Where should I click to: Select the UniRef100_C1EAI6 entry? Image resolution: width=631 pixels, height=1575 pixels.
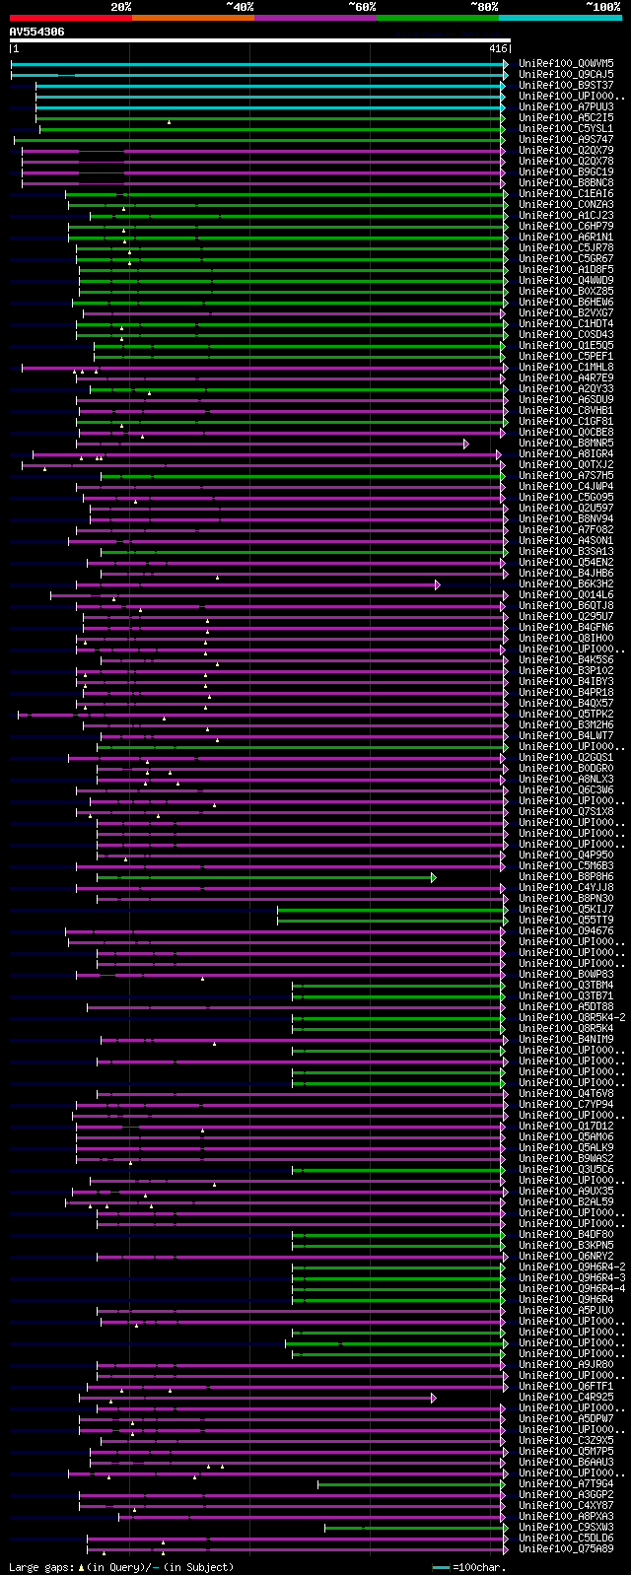click(x=566, y=193)
